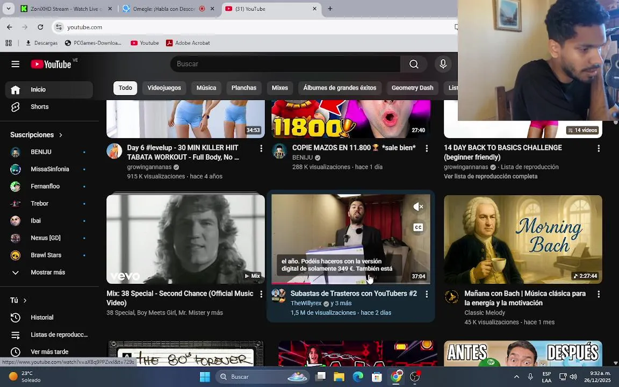Open Ver más tarde in sidebar
619x387 pixels.
pyautogui.click(x=49, y=352)
